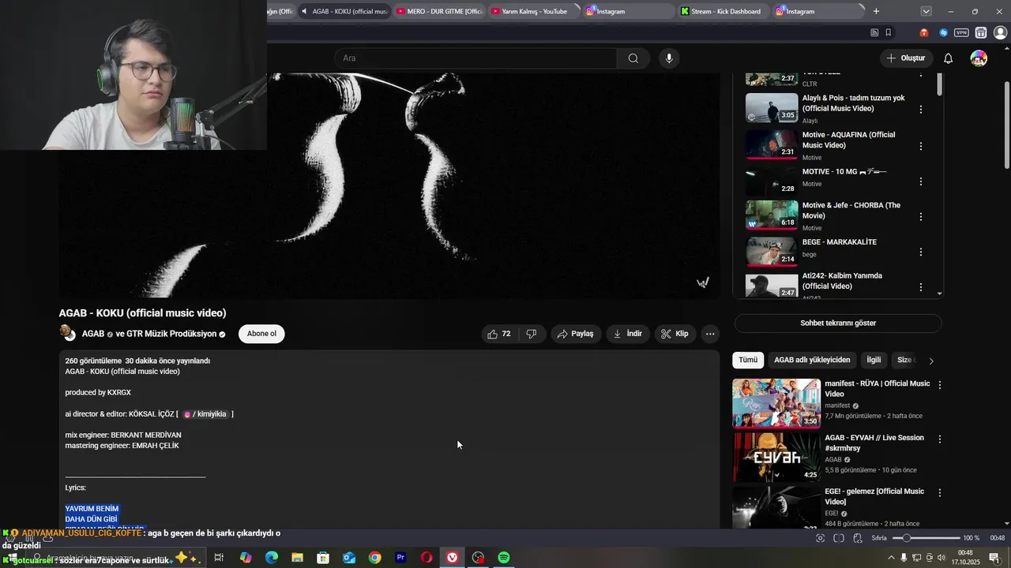Viewport: 1011px width, 568px height.
Task: Open the AGAB channel name link
Action: click(93, 334)
